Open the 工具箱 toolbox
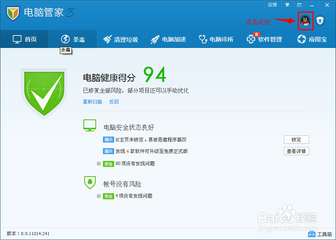 pyautogui.click(x=320, y=234)
